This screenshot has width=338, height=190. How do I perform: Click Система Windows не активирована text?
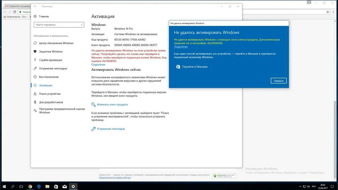[x=136, y=34]
